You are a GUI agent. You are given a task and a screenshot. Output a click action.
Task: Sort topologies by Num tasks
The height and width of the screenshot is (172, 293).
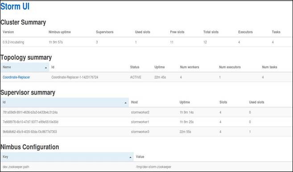click(x=269, y=67)
